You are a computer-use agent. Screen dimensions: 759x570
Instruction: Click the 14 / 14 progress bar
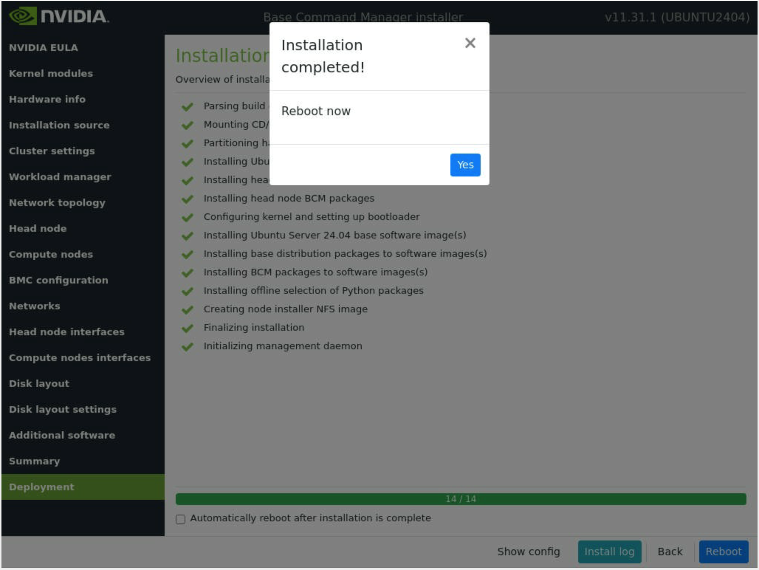[x=460, y=499]
